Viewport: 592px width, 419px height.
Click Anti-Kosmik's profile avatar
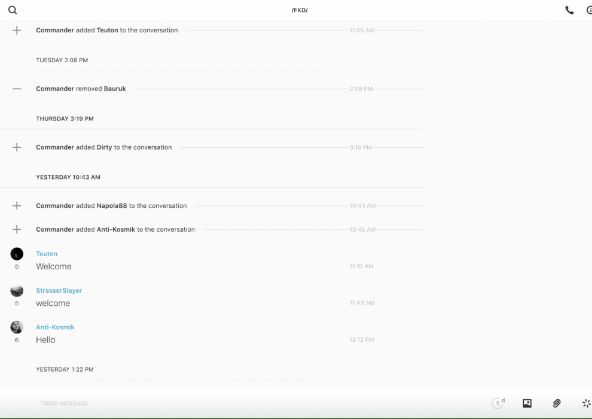click(x=17, y=327)
